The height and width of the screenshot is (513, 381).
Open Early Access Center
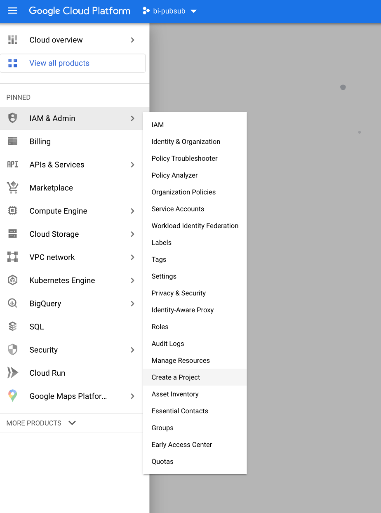pos(195,445)
